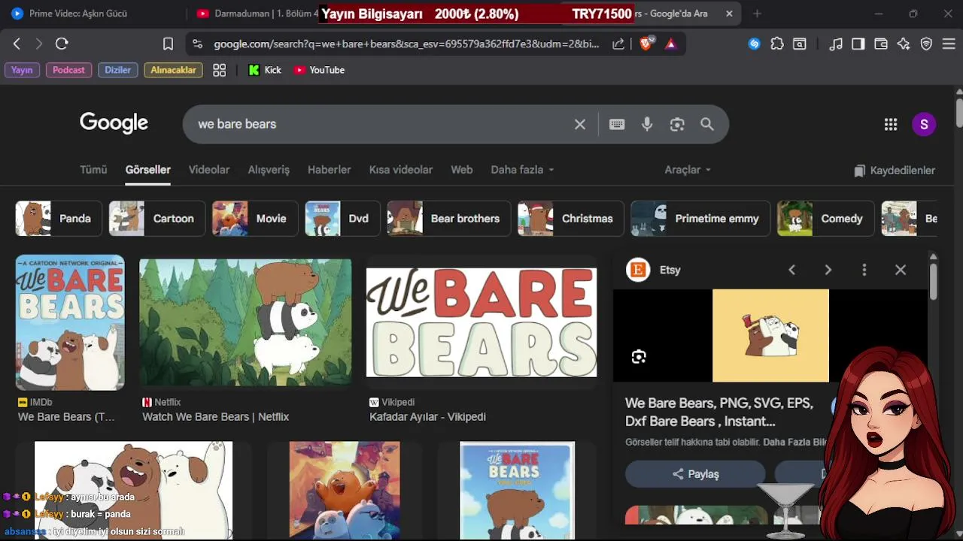Open the Google account avatar S

(924, 125)
